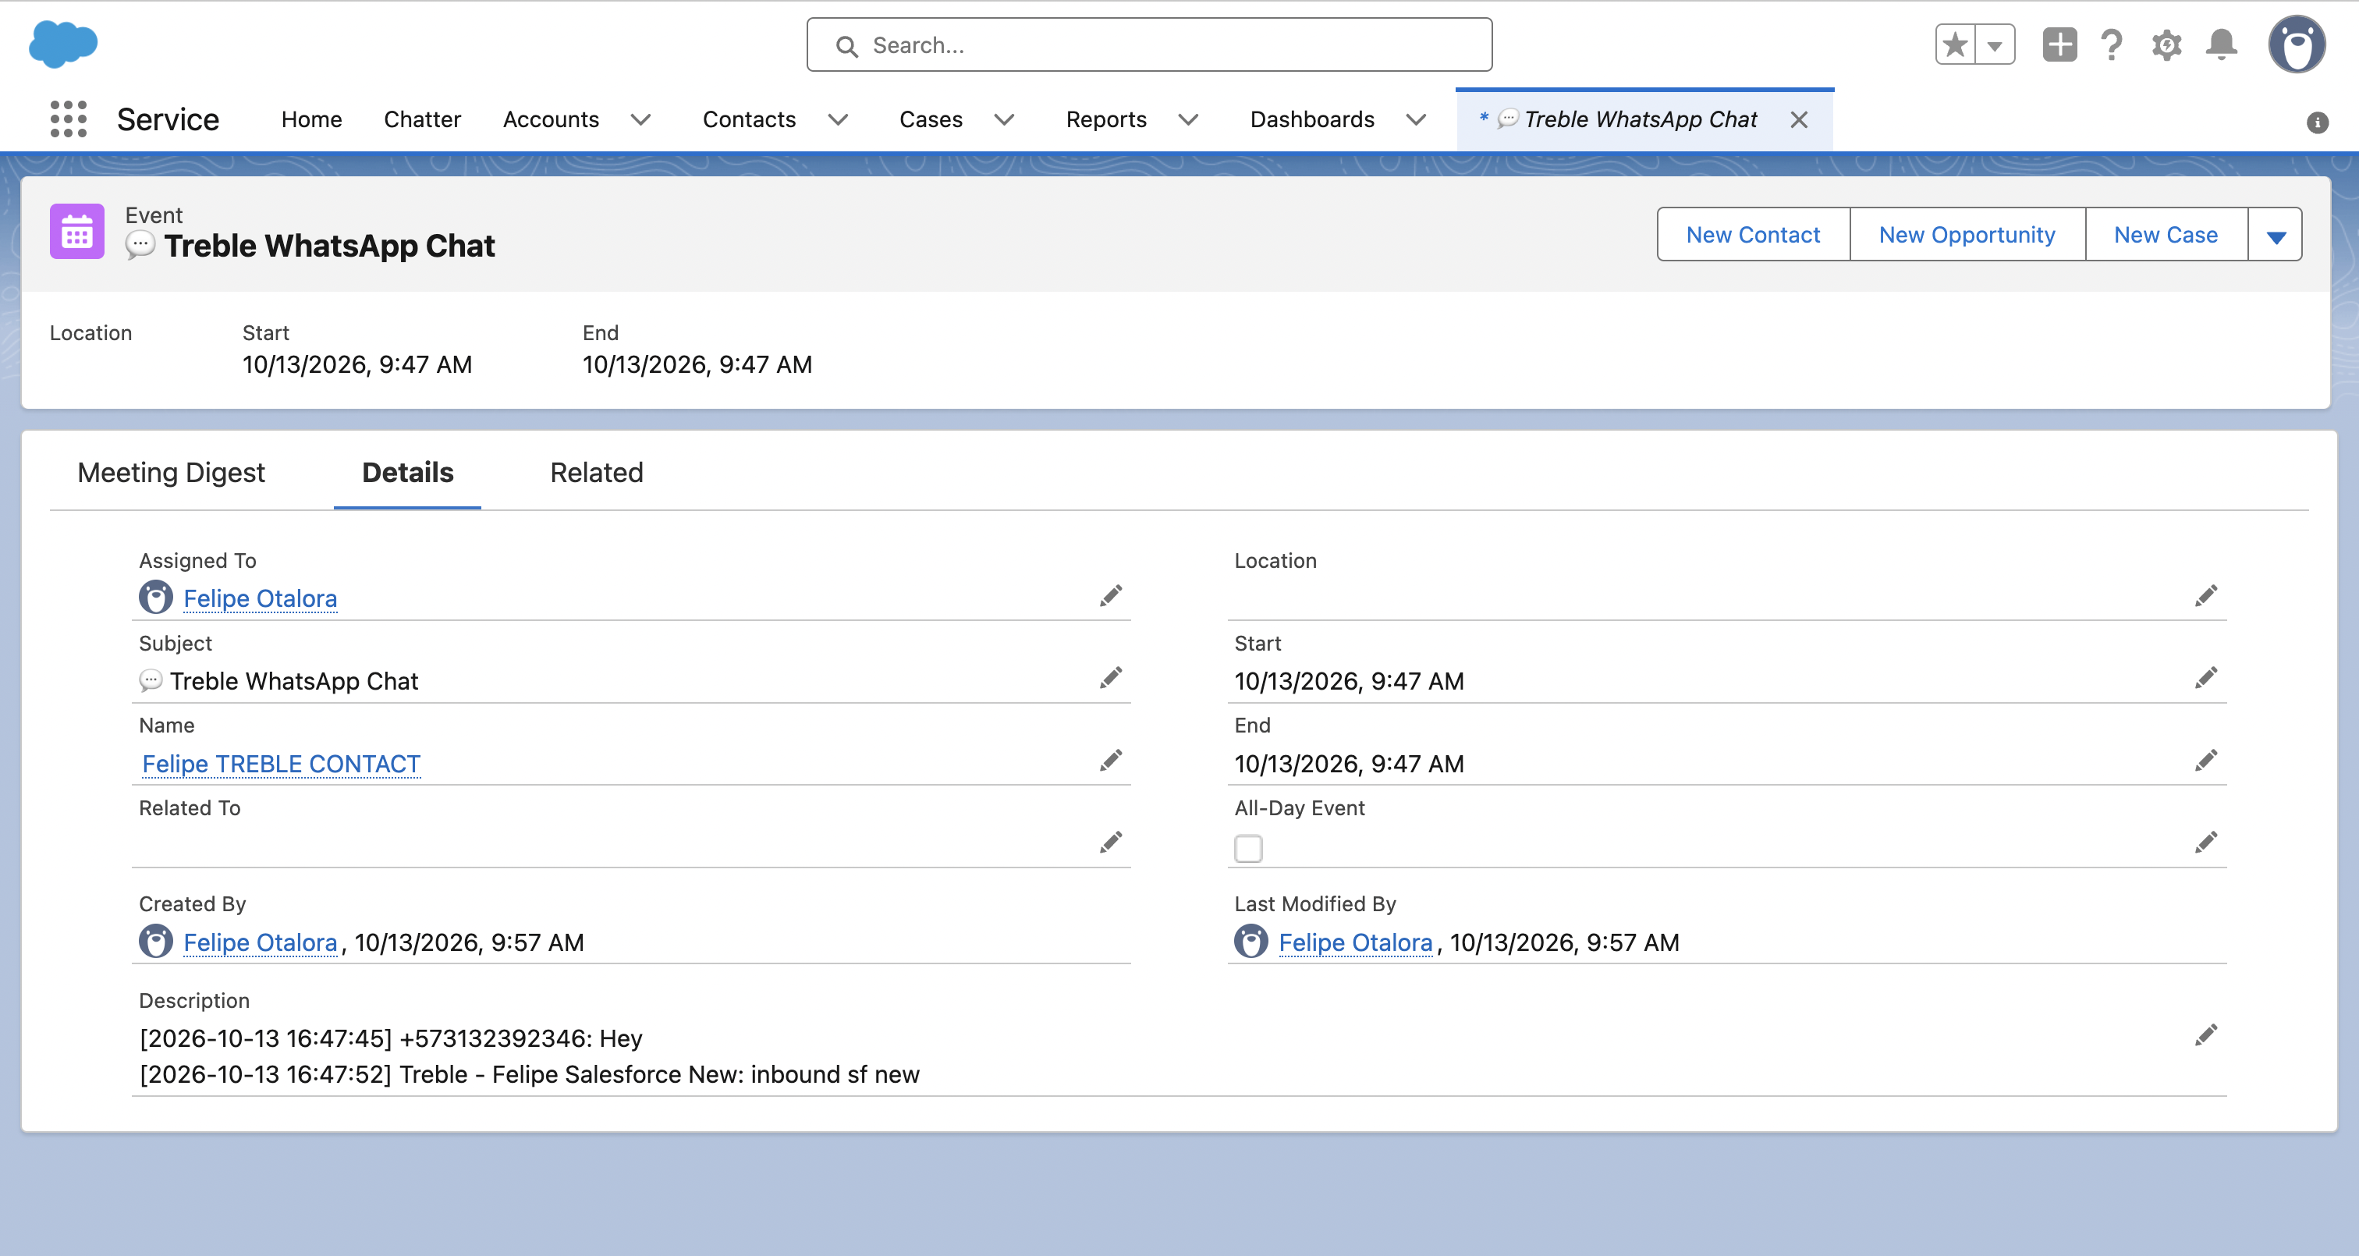Close the Treble WhatsApp Chat tab
This screenshot has height=1256, width=2359.
click(1799, 120)
